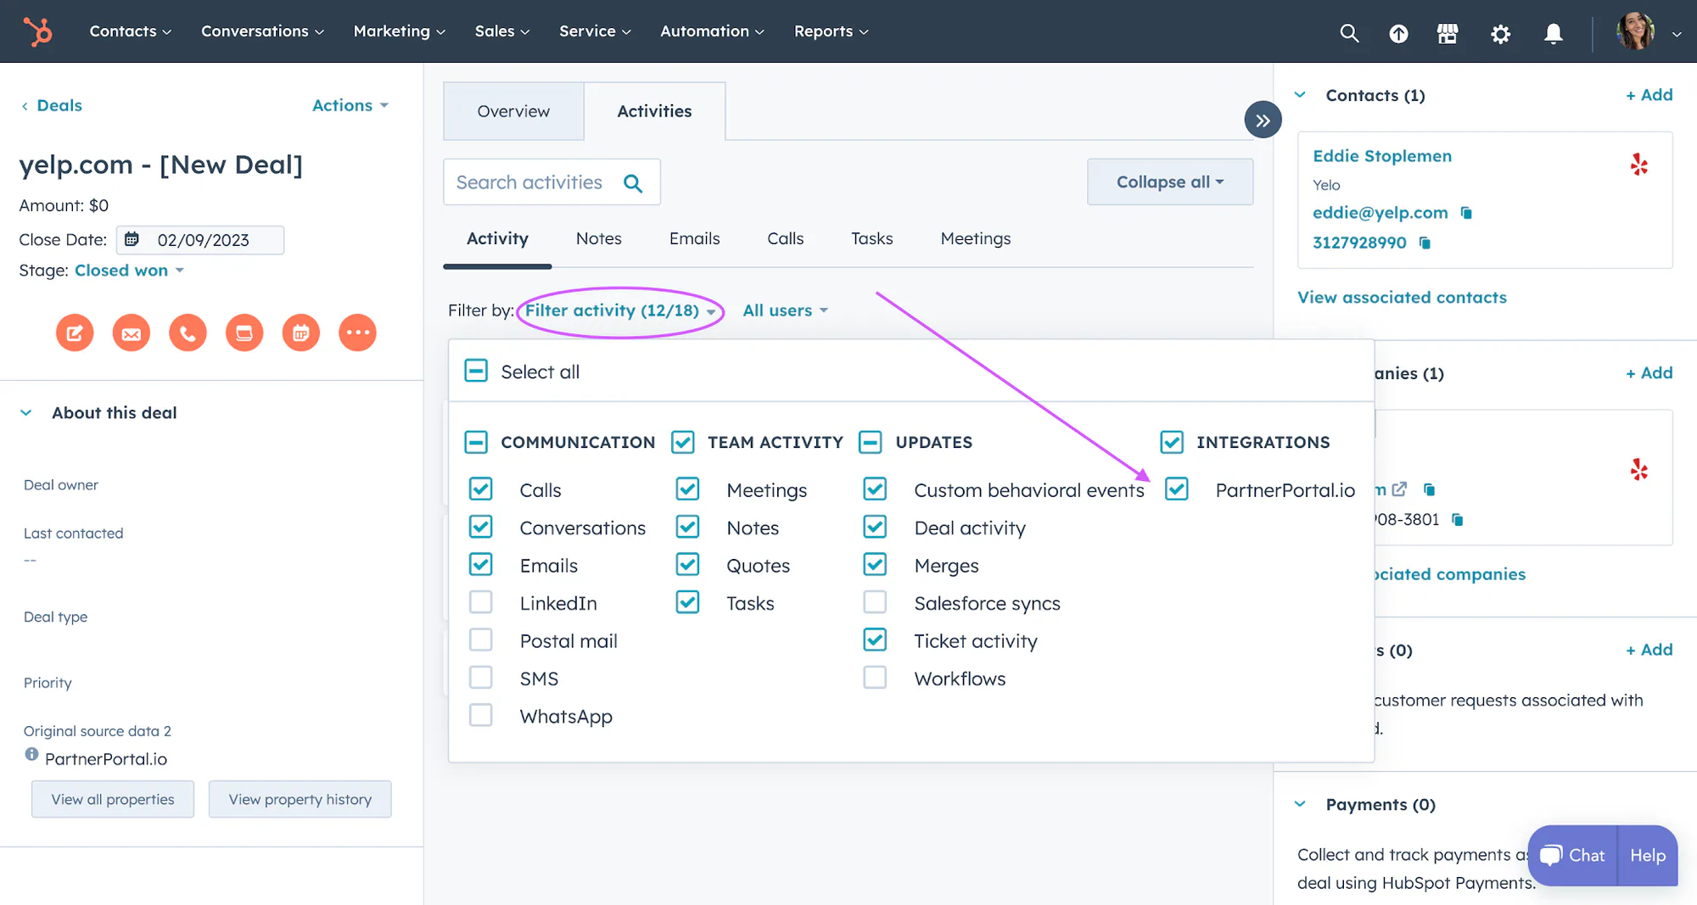Switch to the Overview tab
1697x905 pixels.
513,111
